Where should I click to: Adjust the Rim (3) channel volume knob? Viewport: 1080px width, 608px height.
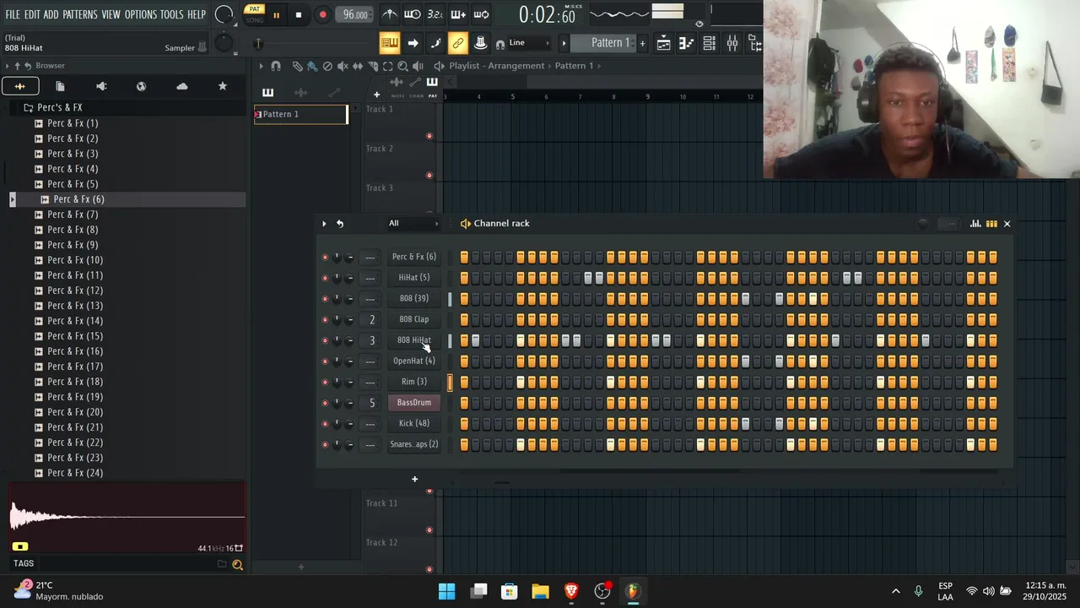click(349, 382)
